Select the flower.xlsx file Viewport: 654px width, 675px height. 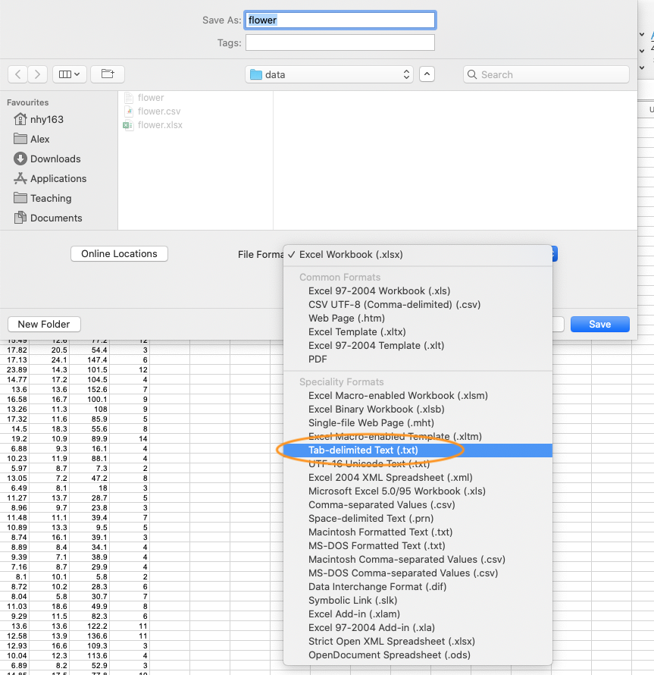pos(160,125)
